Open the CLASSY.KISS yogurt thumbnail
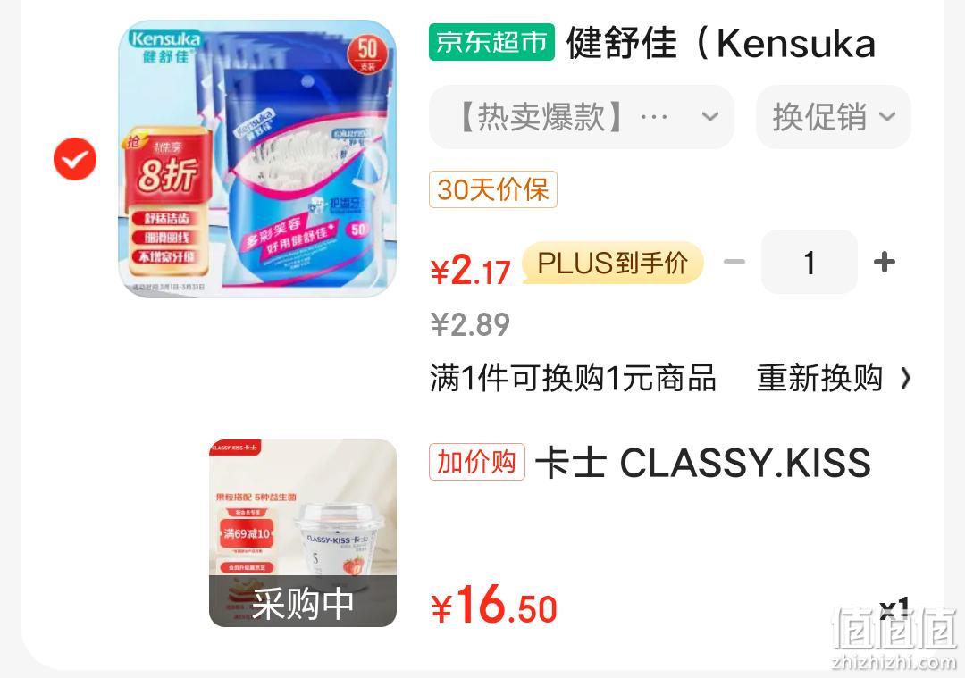 click(x=303, y=533)
